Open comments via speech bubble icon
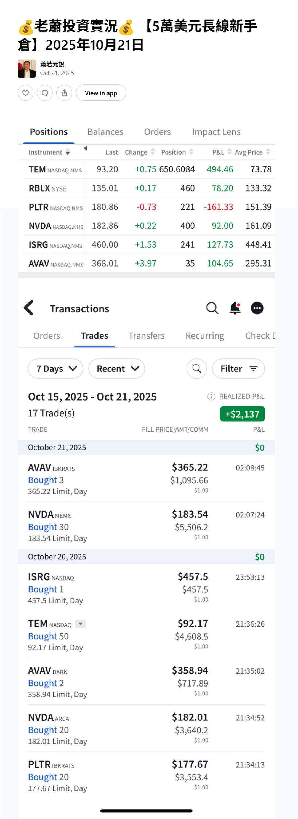The height and width of the screenshot is (819, 298). click(x=45, y=93)
